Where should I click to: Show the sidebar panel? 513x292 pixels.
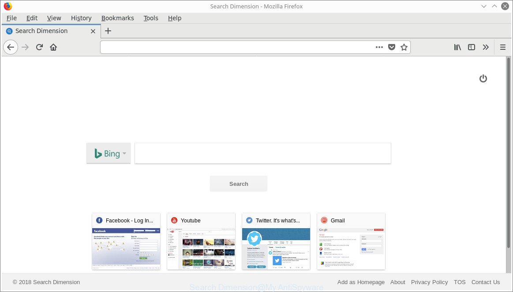click(x=472, y=48)
